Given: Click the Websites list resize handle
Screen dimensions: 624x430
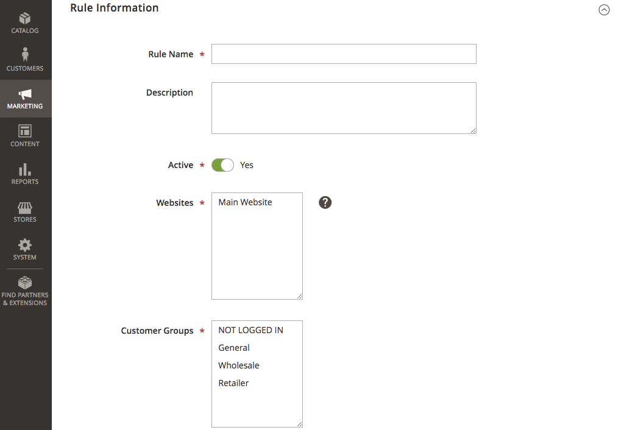Looking at the screenshot, I should coord(299,296).
